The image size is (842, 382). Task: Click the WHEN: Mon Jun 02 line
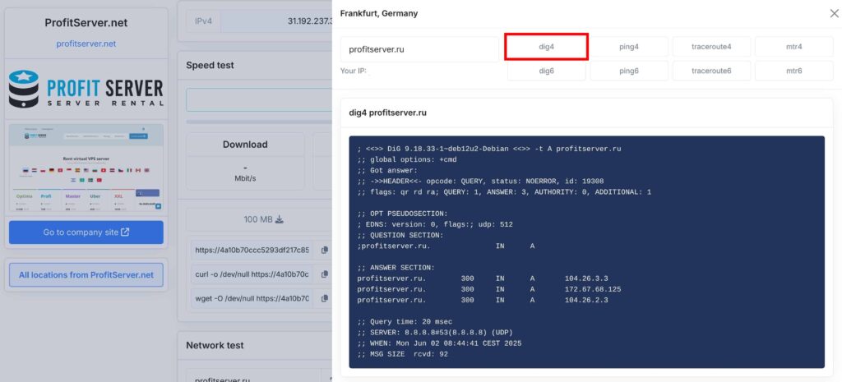tap(439, 343)
